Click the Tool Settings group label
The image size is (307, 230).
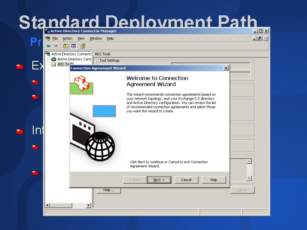pyautogui.click(x=110, y=60)
